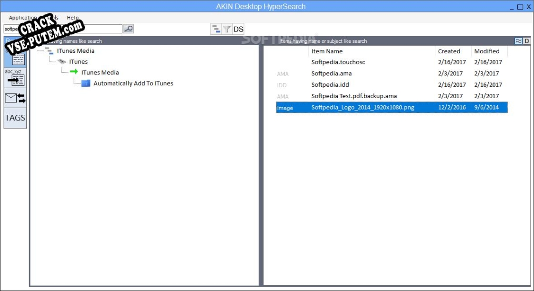This screenshot has height=291, width=534.
Task: Click the IDD type label
Action: click(x=282, y=85)
